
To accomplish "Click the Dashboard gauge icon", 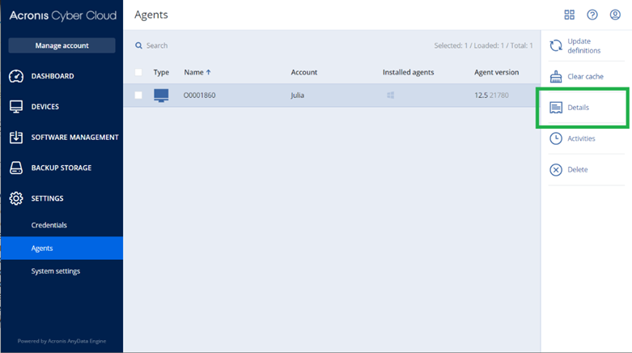I will [16, 76].
